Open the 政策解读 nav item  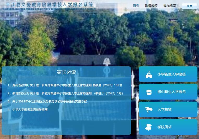[x=151, y=6]
